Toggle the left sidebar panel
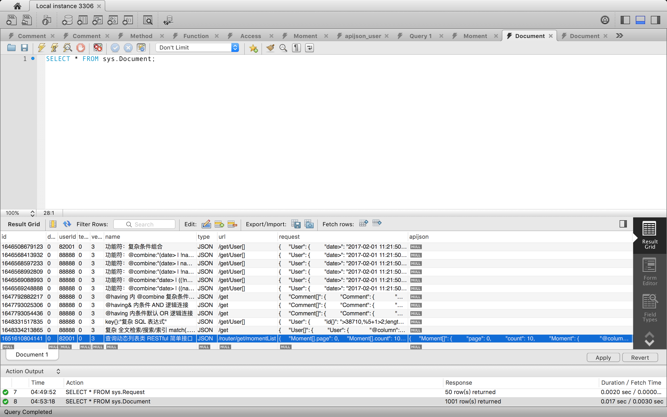The image size is (667, 417). pyautogui.click(x=625, y=20)
